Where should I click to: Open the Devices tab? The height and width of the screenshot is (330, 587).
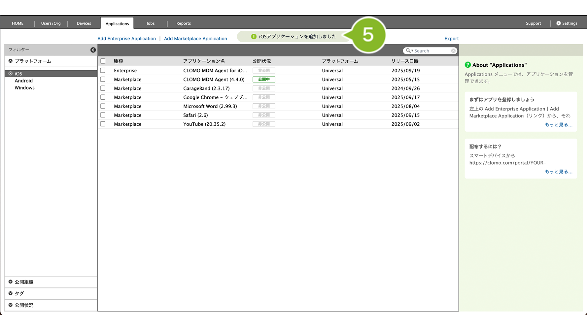click(84, 23)
